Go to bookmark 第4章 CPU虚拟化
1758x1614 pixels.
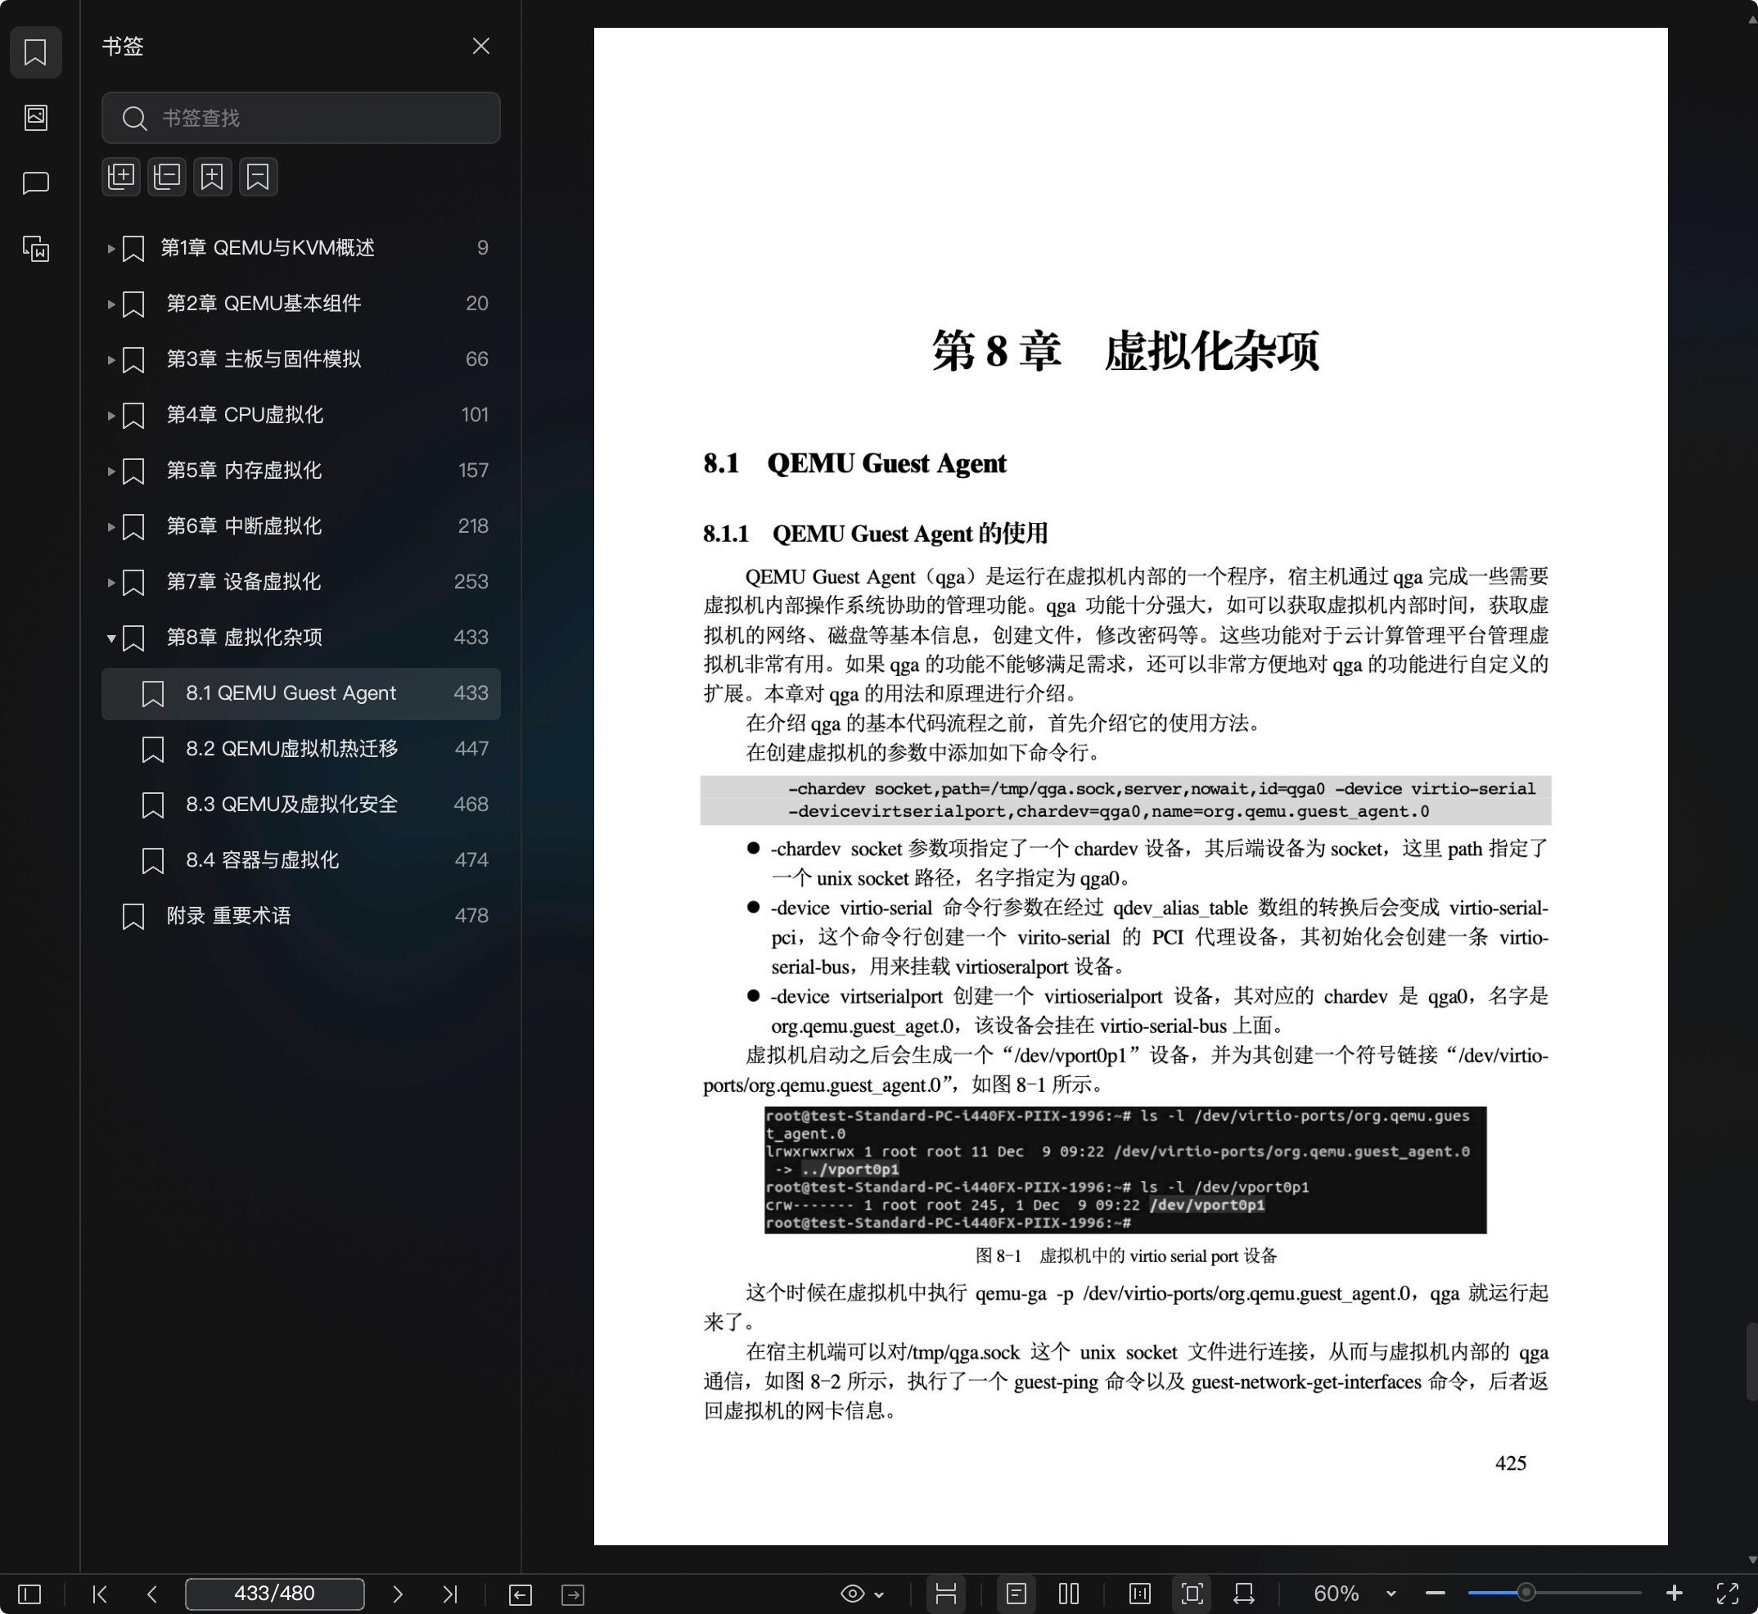[300, 415]
